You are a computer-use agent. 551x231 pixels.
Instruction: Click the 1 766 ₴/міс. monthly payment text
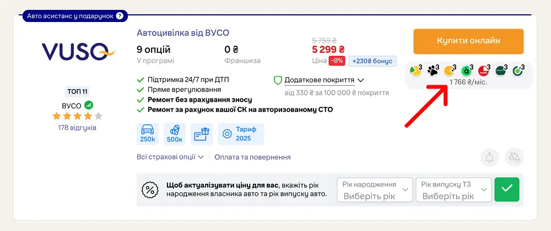point(468,82)
